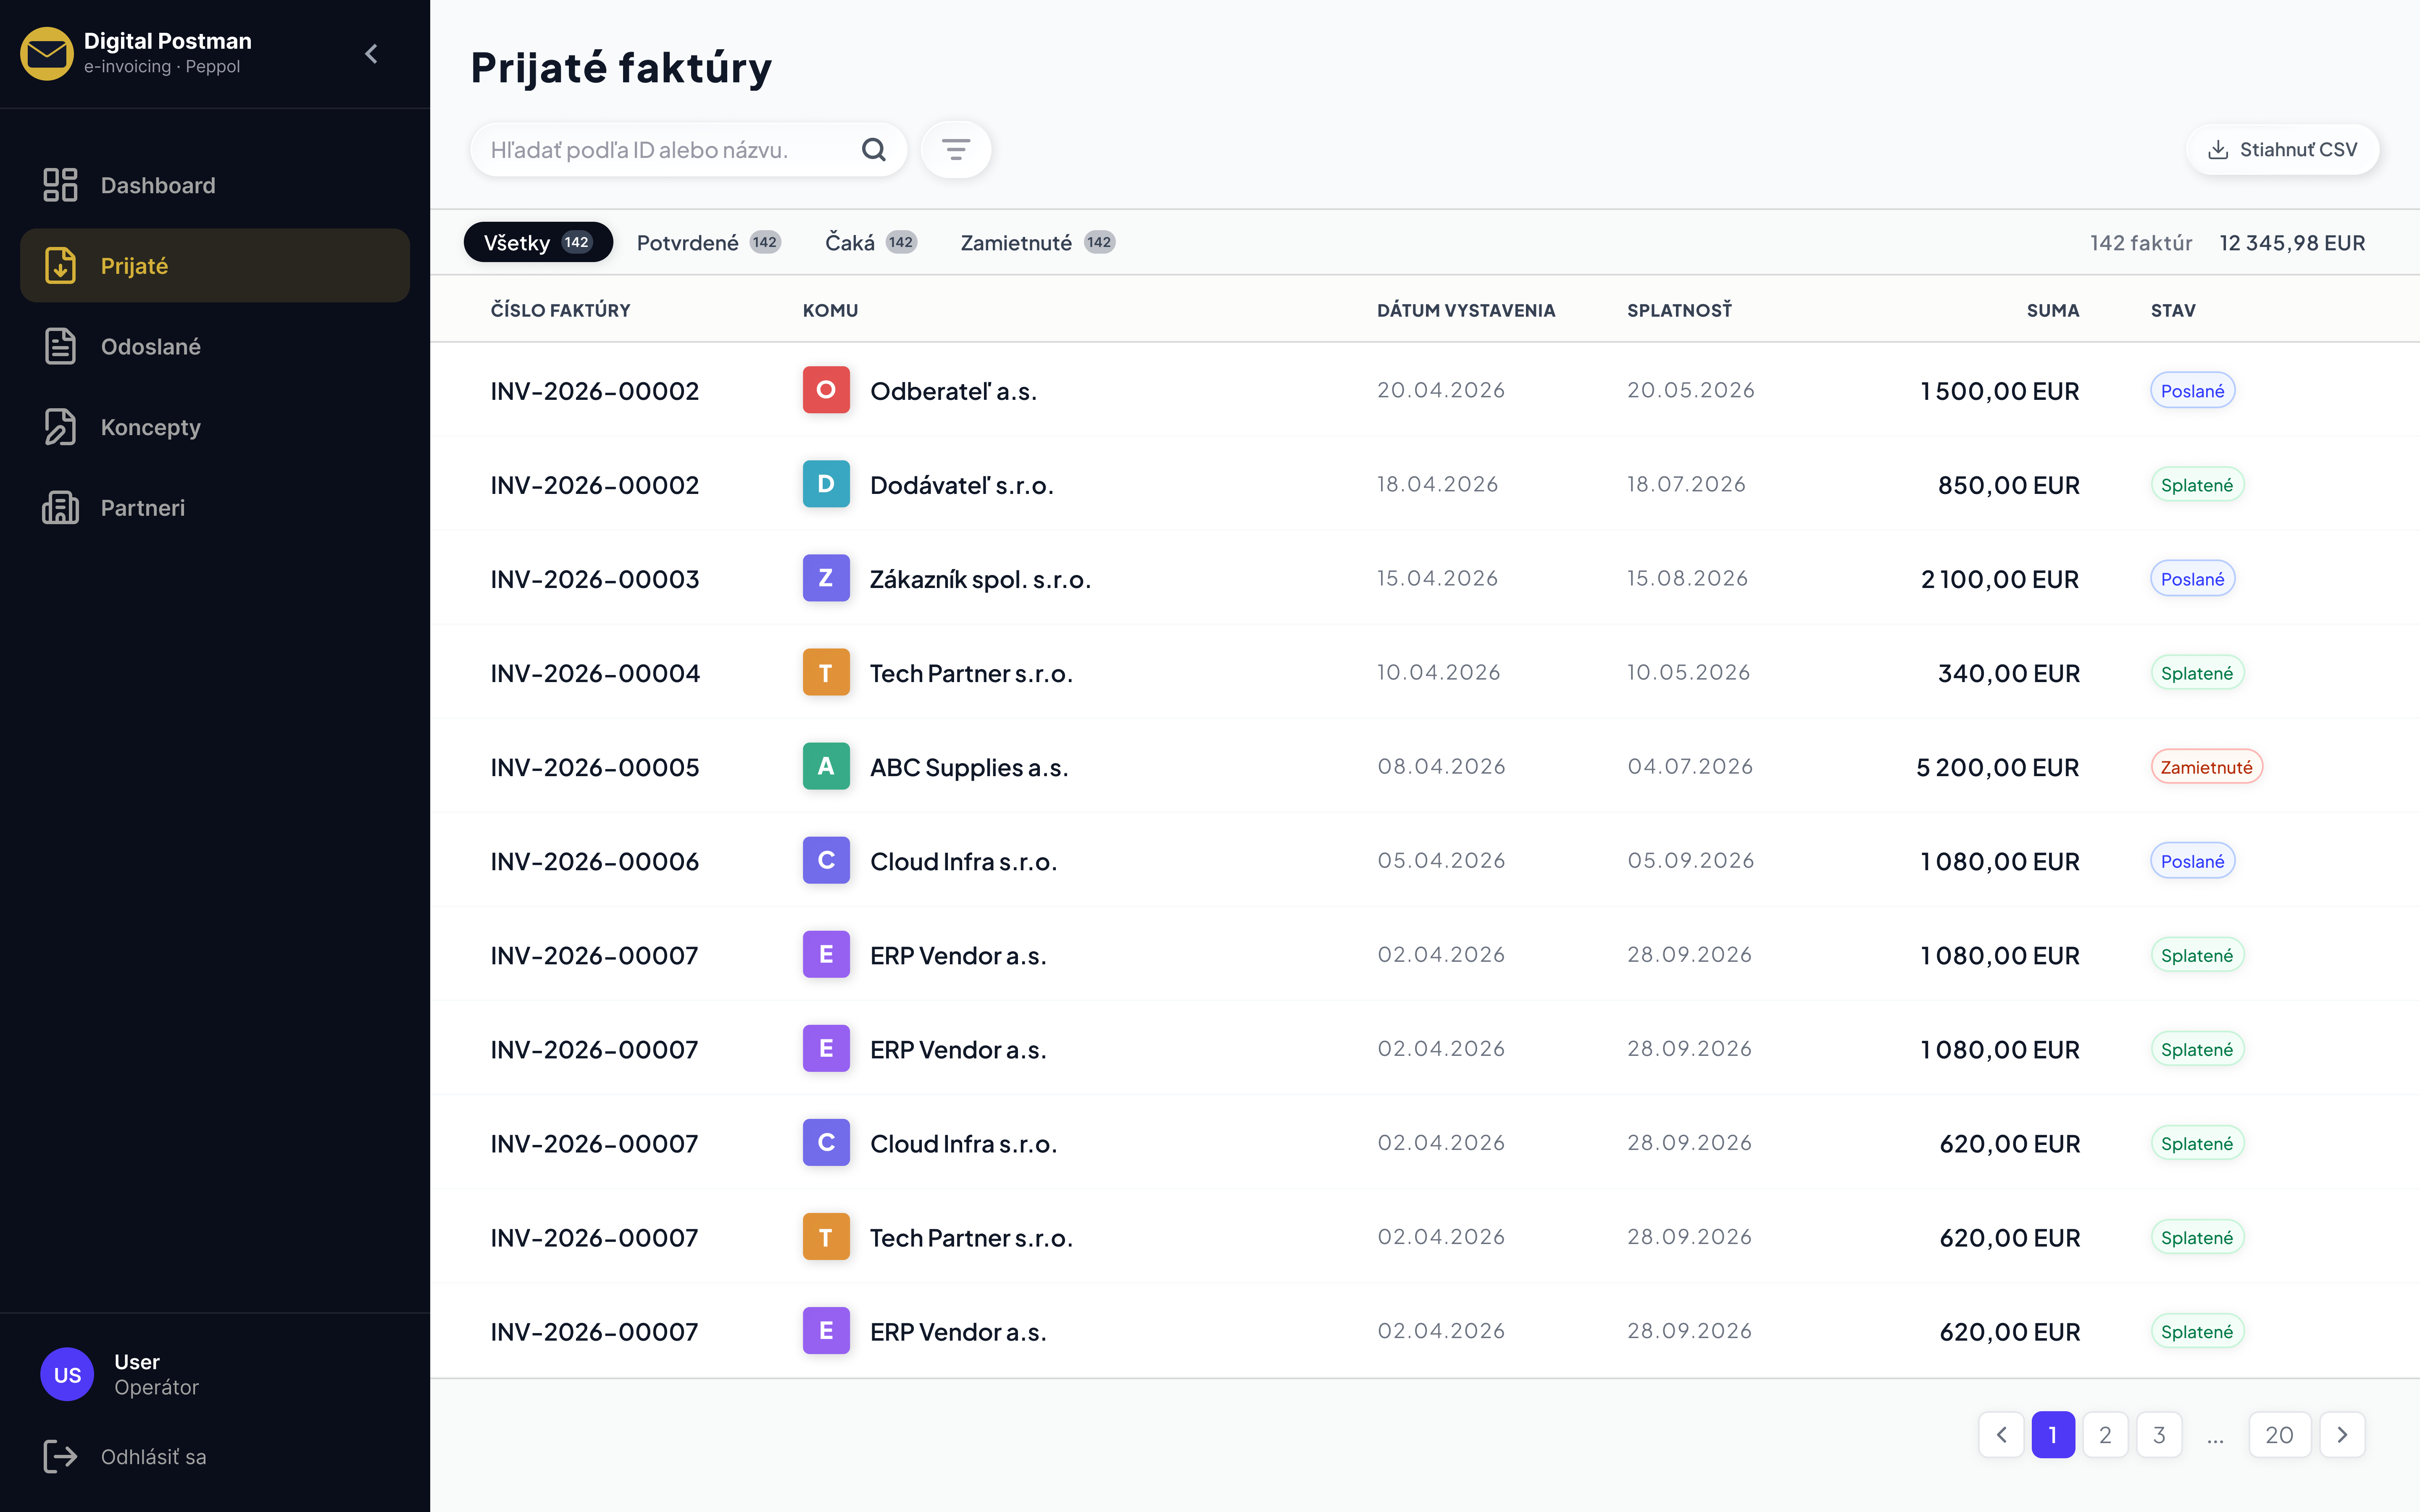
Task: Select Prijaté in the sidebar menu
Action: (215, 266)
